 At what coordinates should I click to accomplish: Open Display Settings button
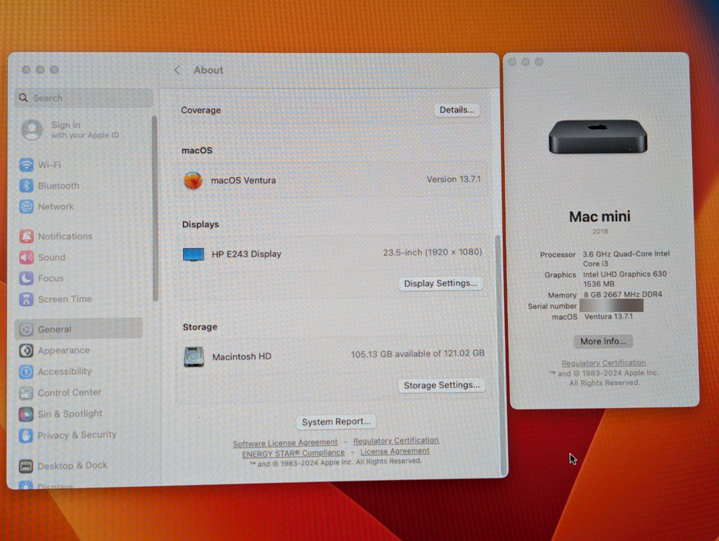pyautogui.click(x=440, y=284)
